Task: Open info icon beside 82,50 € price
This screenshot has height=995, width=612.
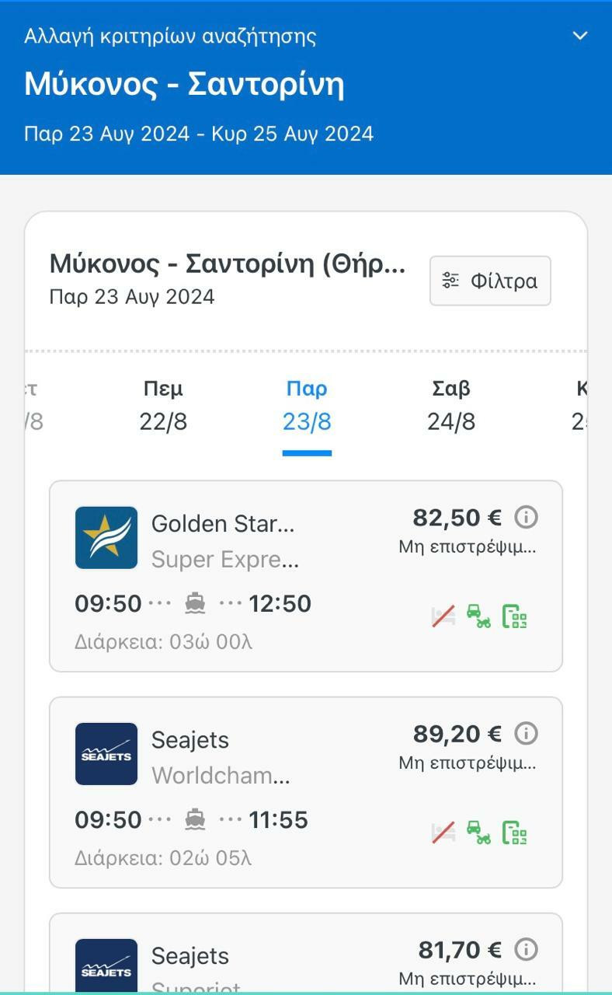Action: pos(526,518)
